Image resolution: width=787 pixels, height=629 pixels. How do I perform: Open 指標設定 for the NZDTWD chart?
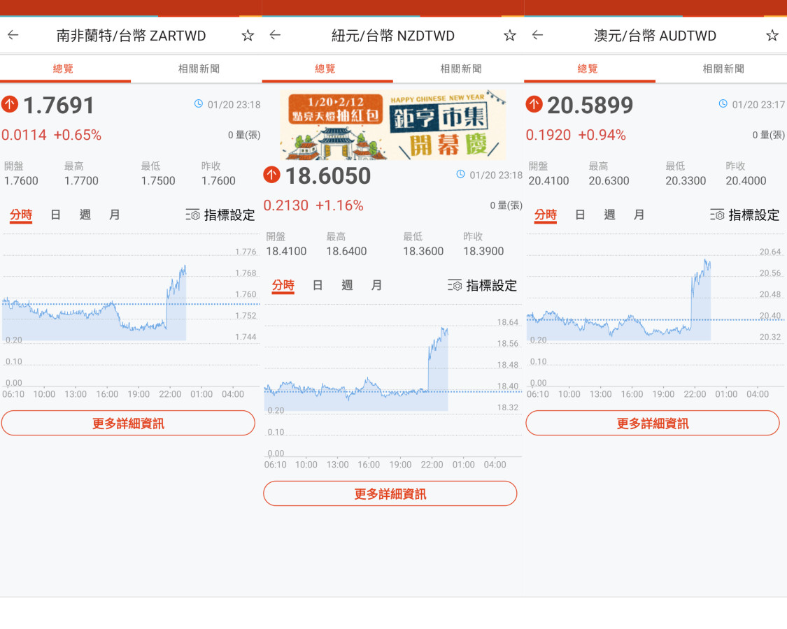point(483,285)
